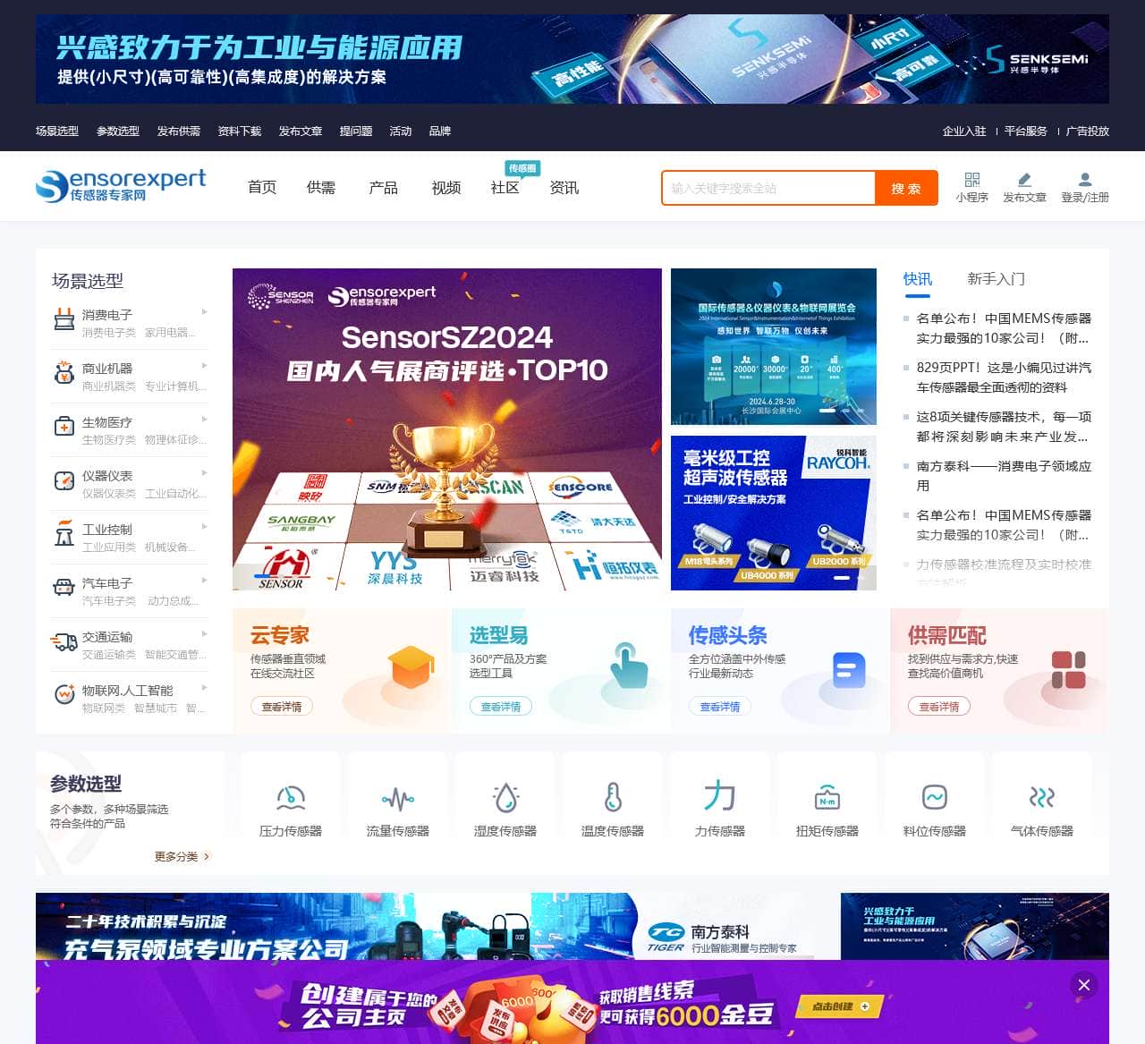Select the 仪器仪表 scene icon
Viewport: 1145px width, 1044px height.
64,480
